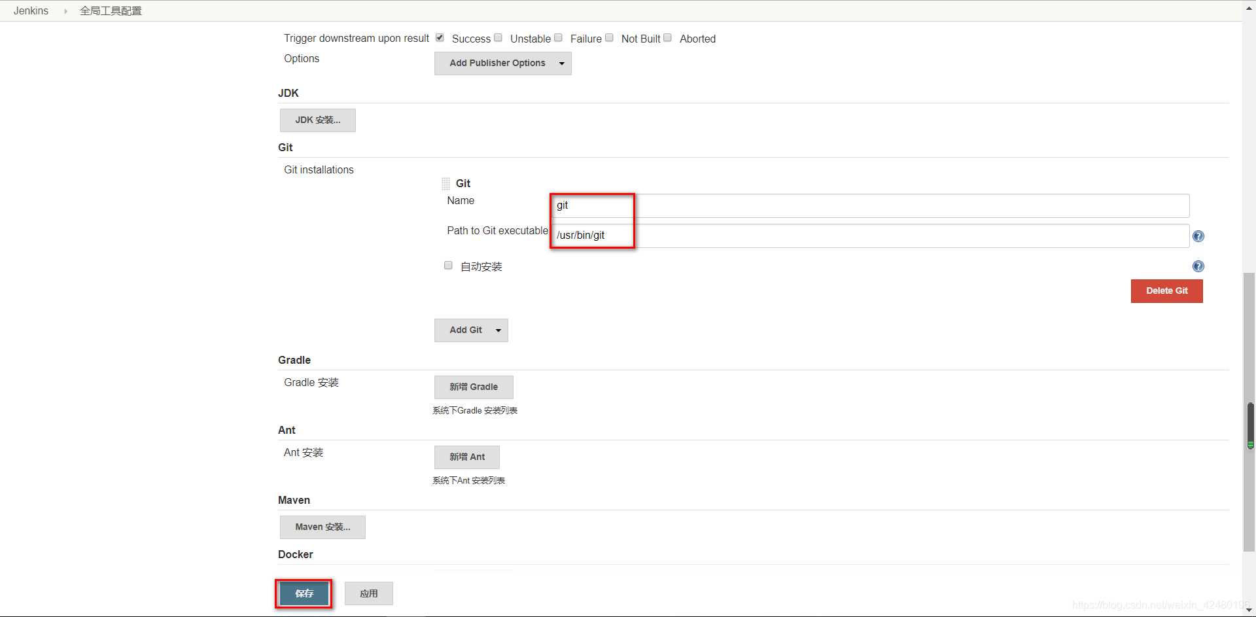Click the 新增 Gradle button
Viewport: 1256px width, 617px height.
coord(474,387)
